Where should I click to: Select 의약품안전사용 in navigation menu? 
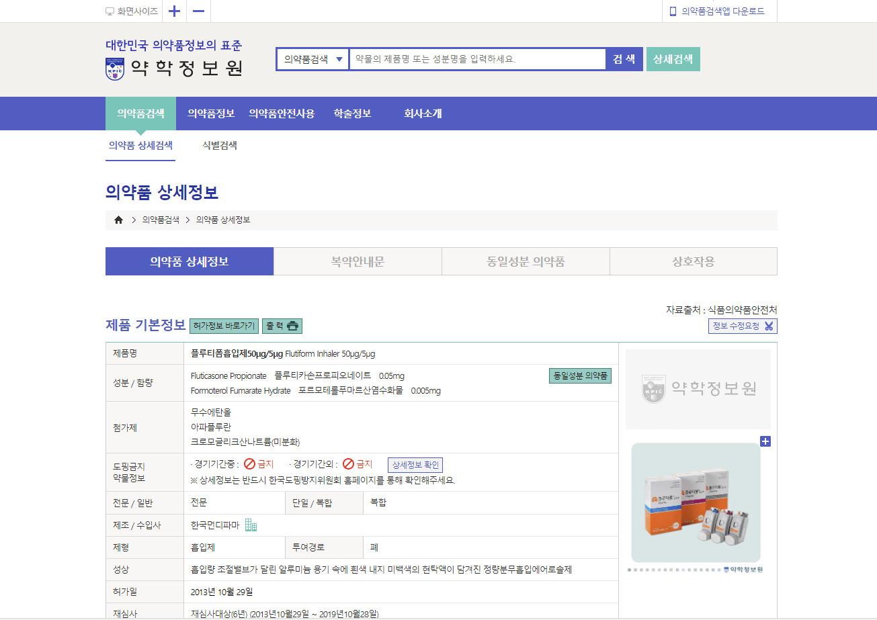click(x=282, y=113)
